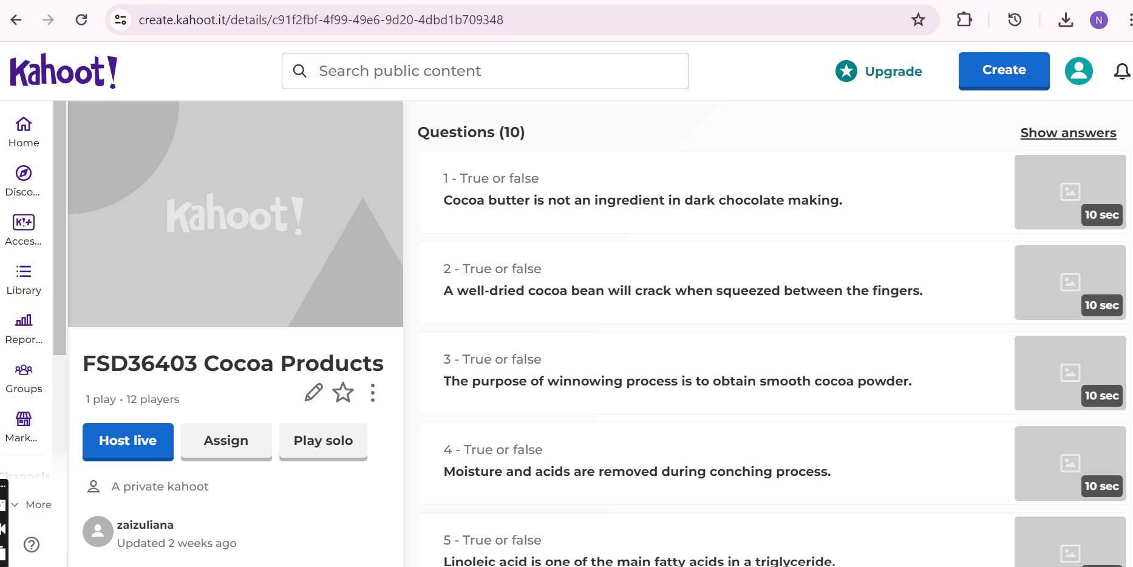Expand the More section in sidebar

[x=32, y=504]
